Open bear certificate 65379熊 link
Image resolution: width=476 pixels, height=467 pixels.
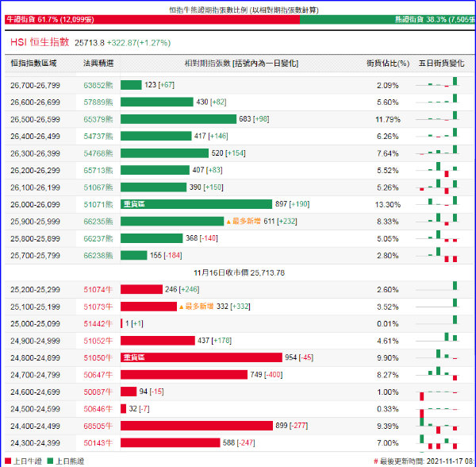(x=98, y=119)
